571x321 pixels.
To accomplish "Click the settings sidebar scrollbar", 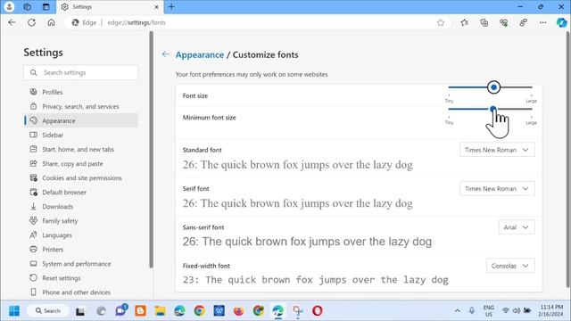I will (151, 149).
